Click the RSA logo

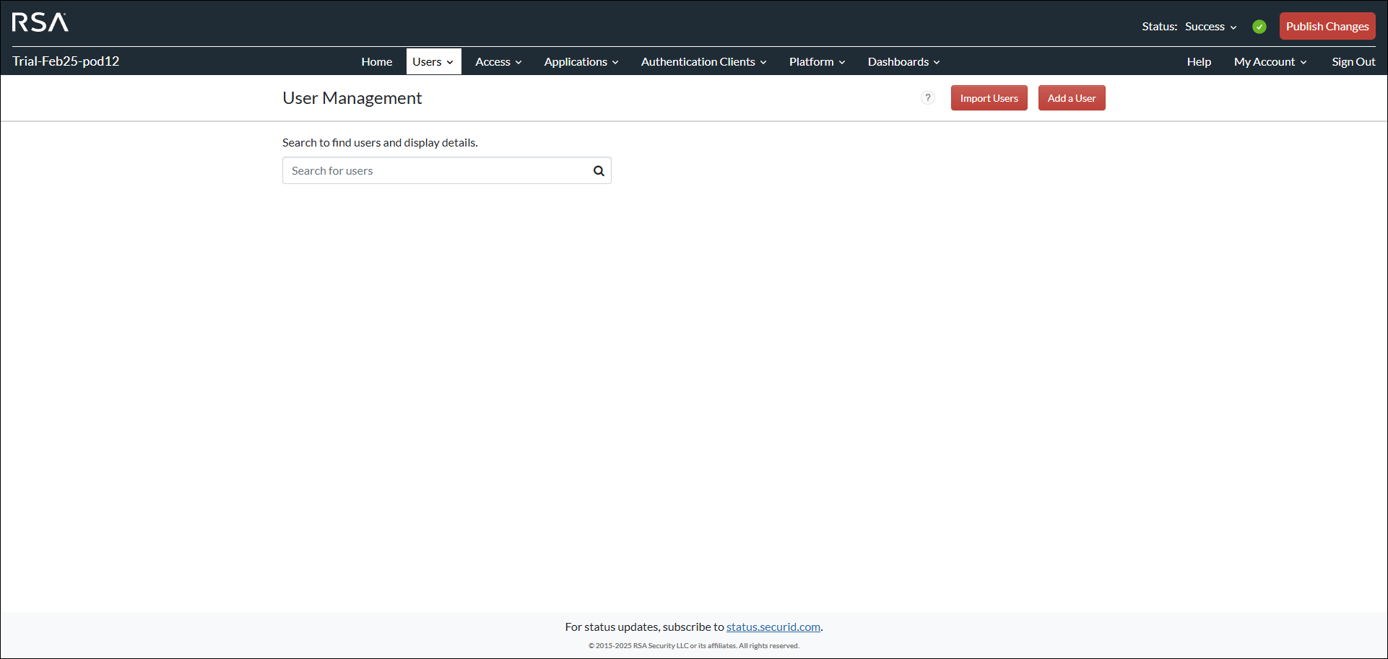point(40,22)
